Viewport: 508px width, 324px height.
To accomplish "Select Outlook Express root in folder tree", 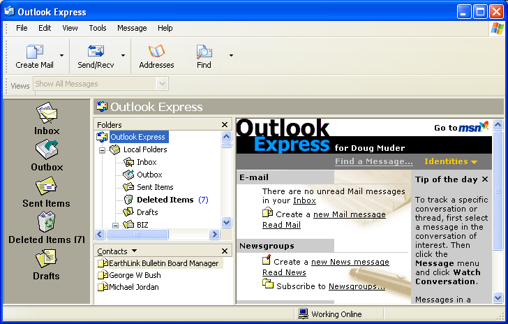I will [137, 137].
